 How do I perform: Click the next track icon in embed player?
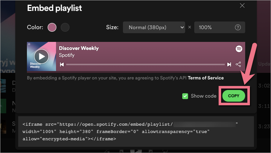229,64
